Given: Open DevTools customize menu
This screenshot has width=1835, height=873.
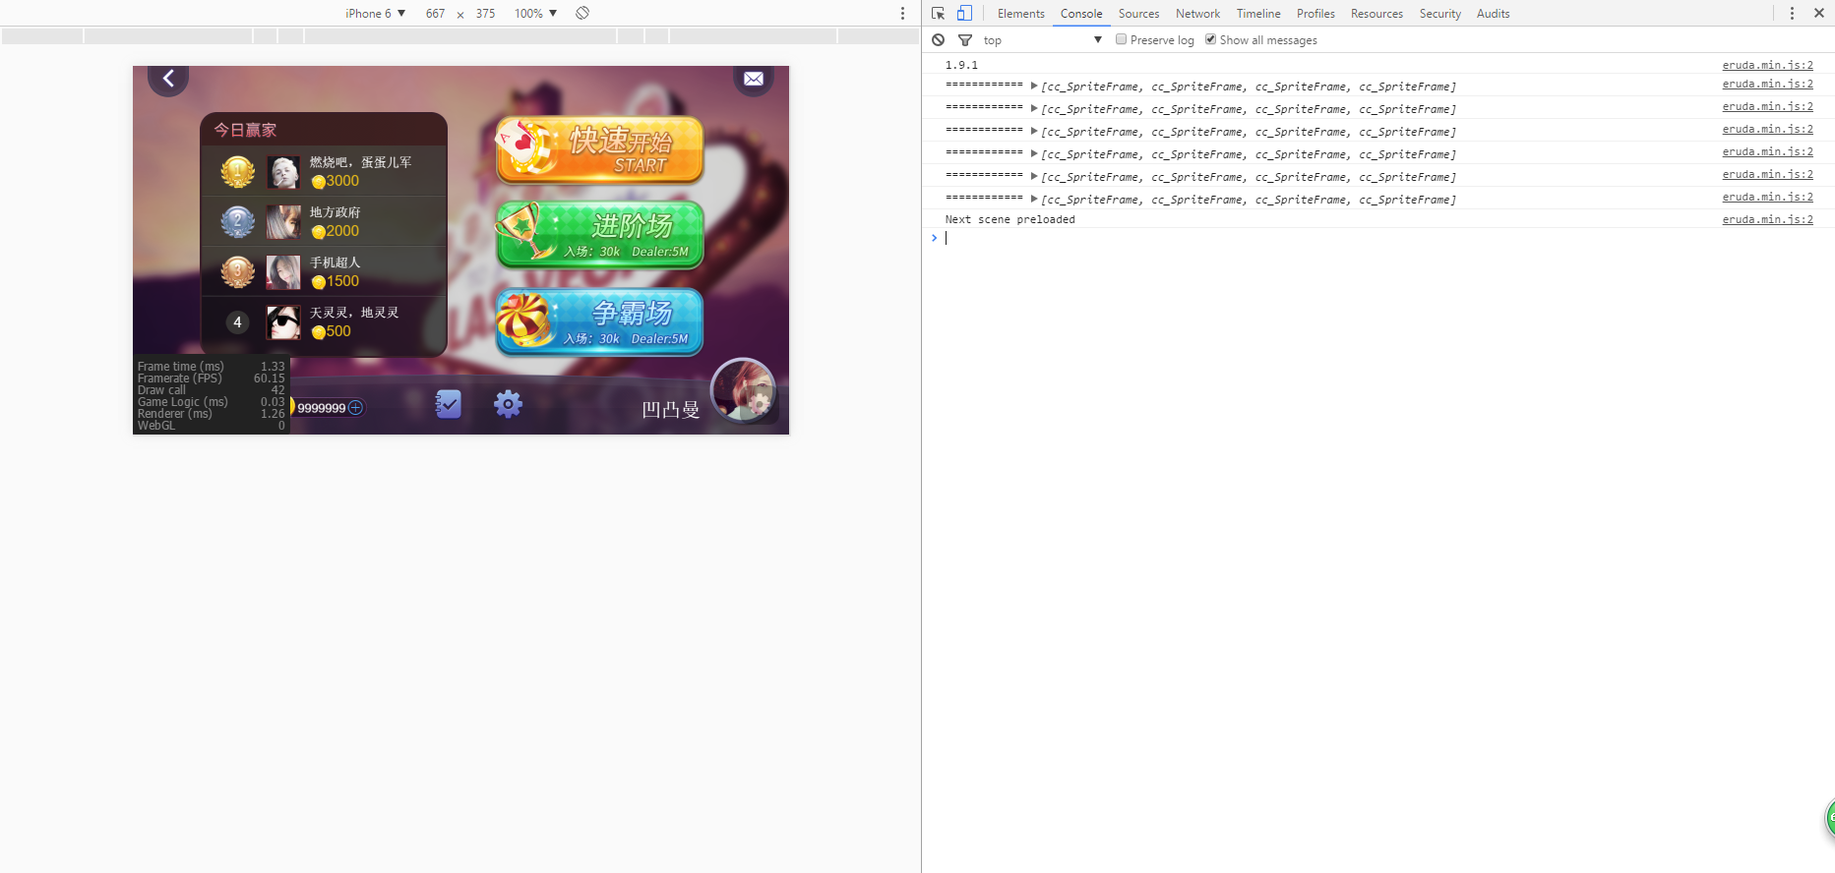Looking at the screenshot, I should pyautogui.click(x=1792, y=14).
